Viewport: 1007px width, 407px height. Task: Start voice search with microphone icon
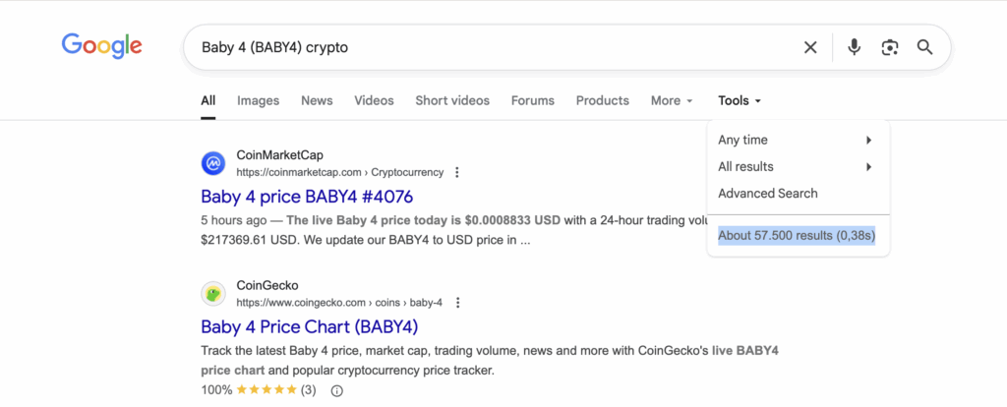[855, 47]
